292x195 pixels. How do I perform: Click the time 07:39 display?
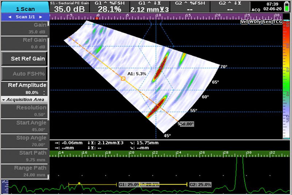coord(272,4)
